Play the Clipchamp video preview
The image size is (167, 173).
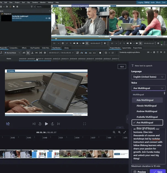click(x=46, y=124)
